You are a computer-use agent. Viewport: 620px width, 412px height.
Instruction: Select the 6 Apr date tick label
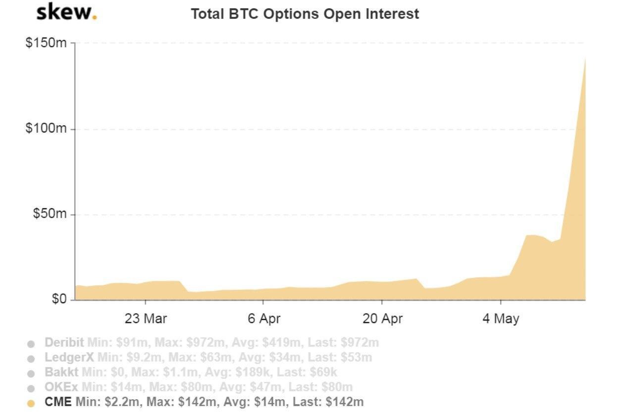pos(263,319)
